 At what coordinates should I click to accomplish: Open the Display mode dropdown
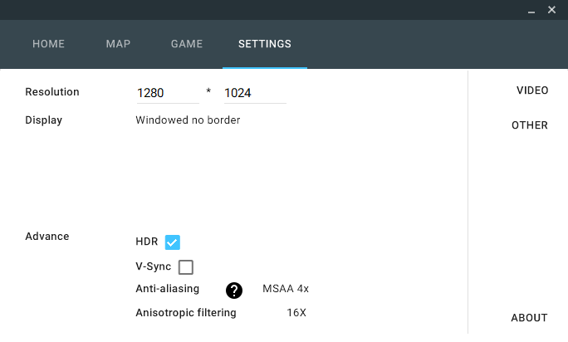(188, 120)
